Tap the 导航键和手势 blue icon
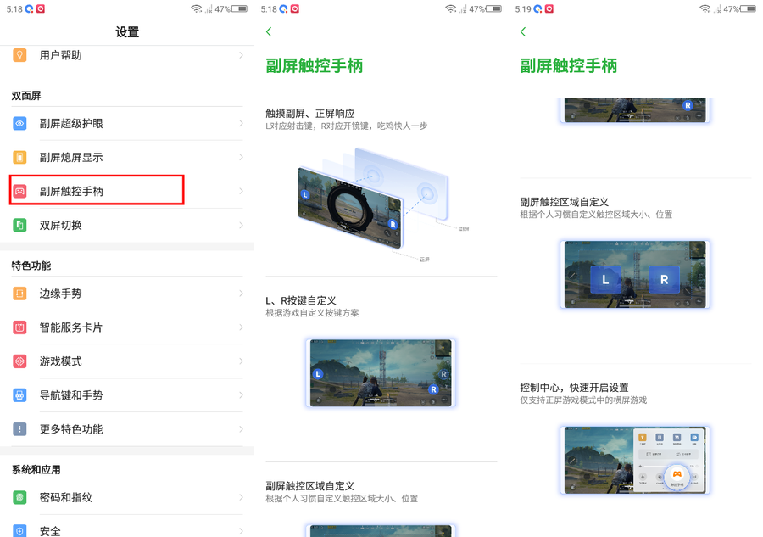This screenshot has width=763, height=537. pyautogui.click(x=19, y=395)
